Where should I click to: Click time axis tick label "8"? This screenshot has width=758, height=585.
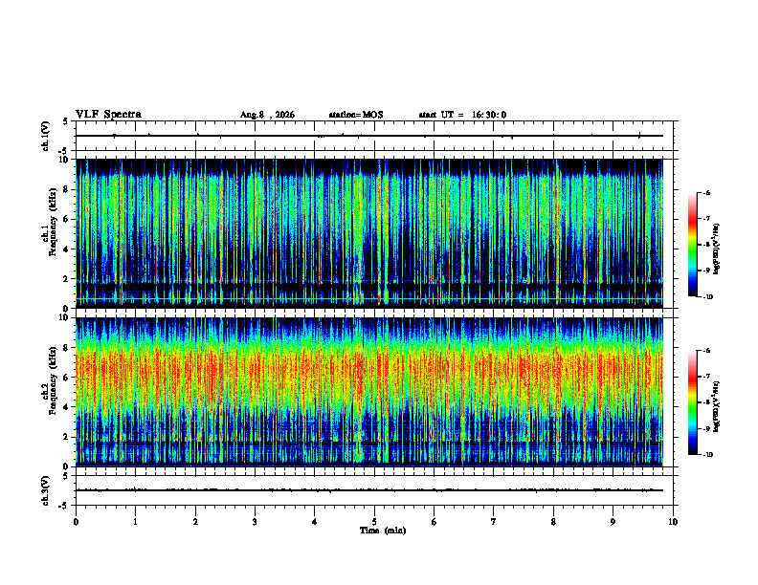pyautogui.click(x=553, y=522)
